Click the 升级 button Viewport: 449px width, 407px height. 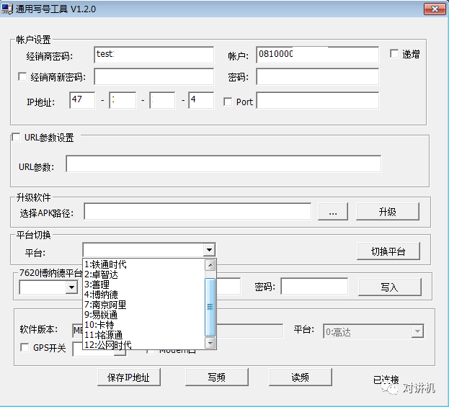click(388, 212)
